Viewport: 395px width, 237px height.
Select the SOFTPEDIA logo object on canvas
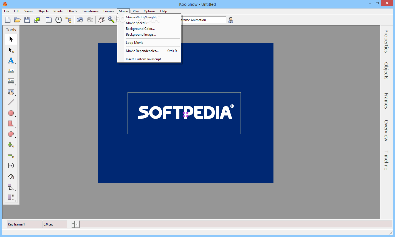click(184, 113)
